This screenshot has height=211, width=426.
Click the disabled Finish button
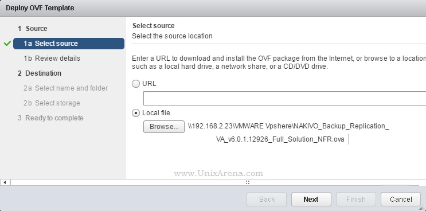pyautogui.click(x=356, y=200)
